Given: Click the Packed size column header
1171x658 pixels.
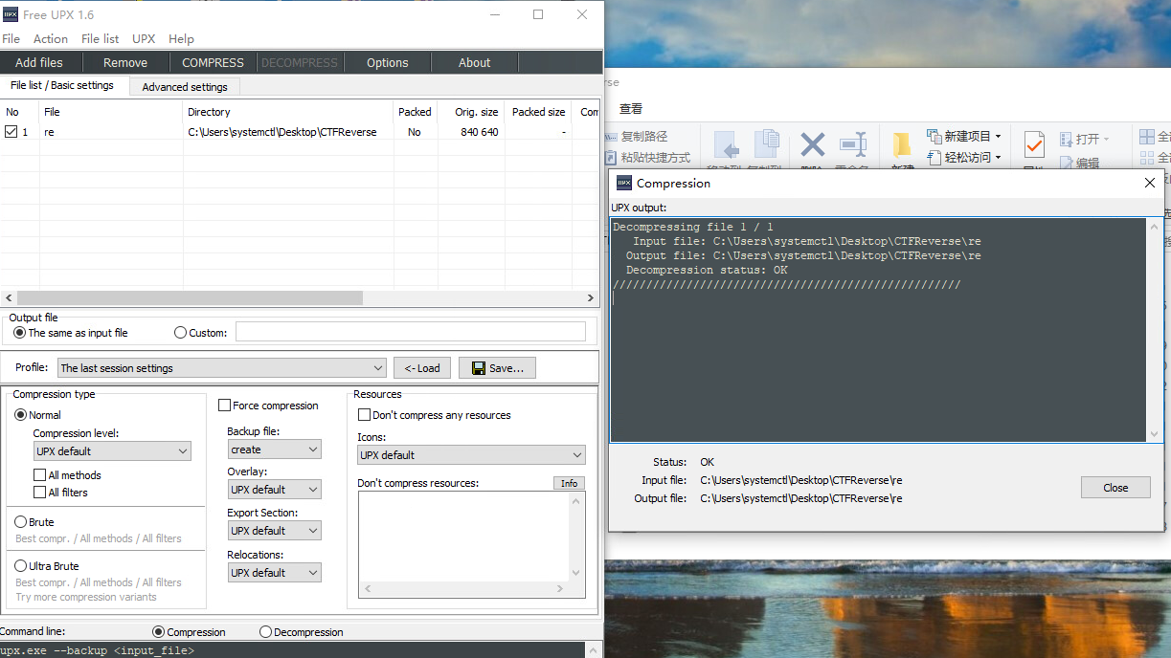Looking at the screenshot, I should tap(538, 112).
